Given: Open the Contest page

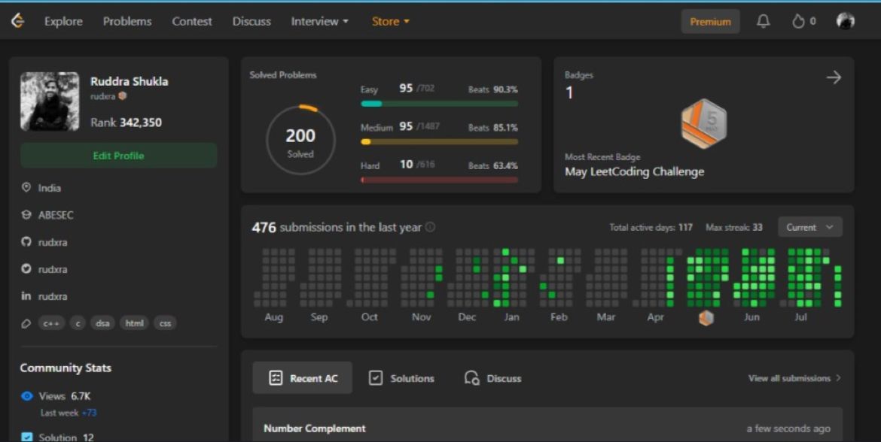Looking at the screenshot, I should pyautogui.click(x=192, y=21).
